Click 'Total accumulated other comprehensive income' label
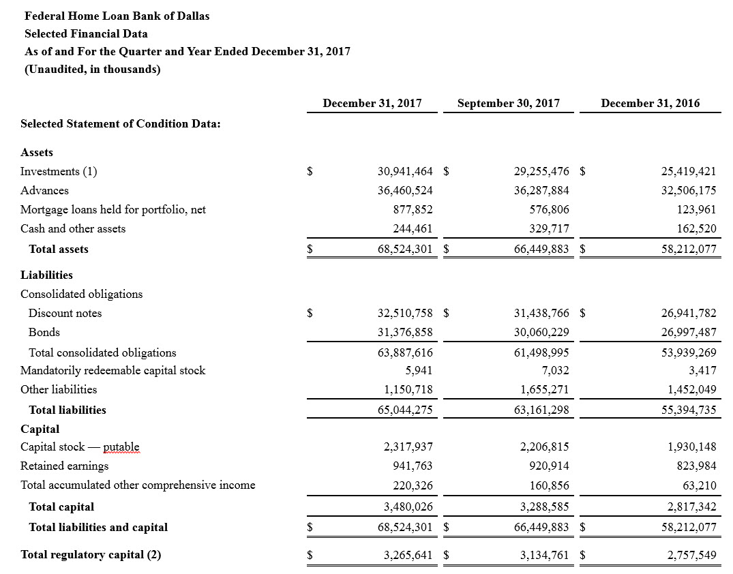 click(138, 485)
